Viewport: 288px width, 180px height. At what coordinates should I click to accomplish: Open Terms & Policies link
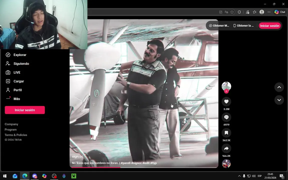coord(16,135)
